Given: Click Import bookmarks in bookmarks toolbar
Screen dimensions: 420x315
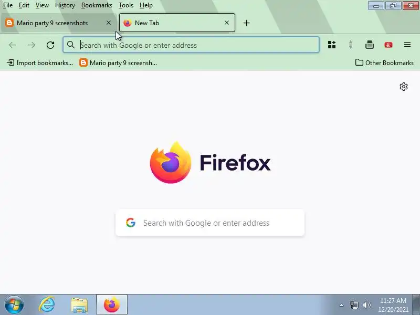Looking at the screenshot, I should (x=40, y=62).
